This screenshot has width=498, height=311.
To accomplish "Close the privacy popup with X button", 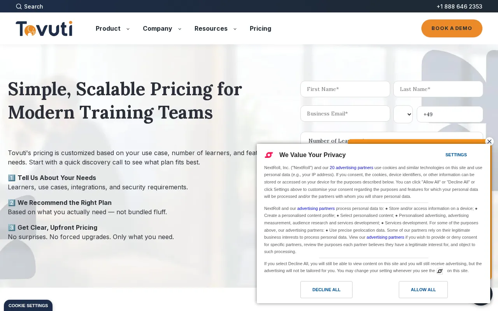I will tap(489, 142).
